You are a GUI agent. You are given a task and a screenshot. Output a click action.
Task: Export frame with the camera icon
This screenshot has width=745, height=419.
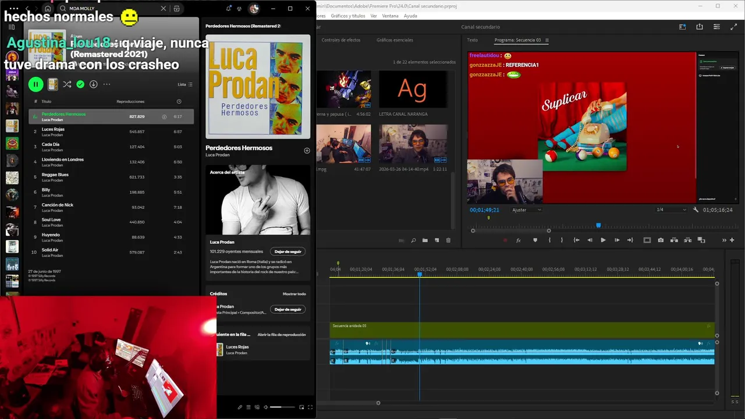[661, 240]
